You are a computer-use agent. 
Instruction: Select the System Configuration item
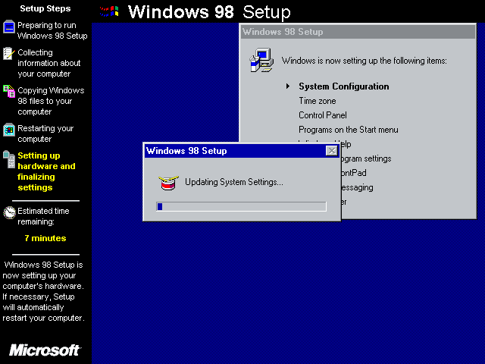click(x=343, y=86)
